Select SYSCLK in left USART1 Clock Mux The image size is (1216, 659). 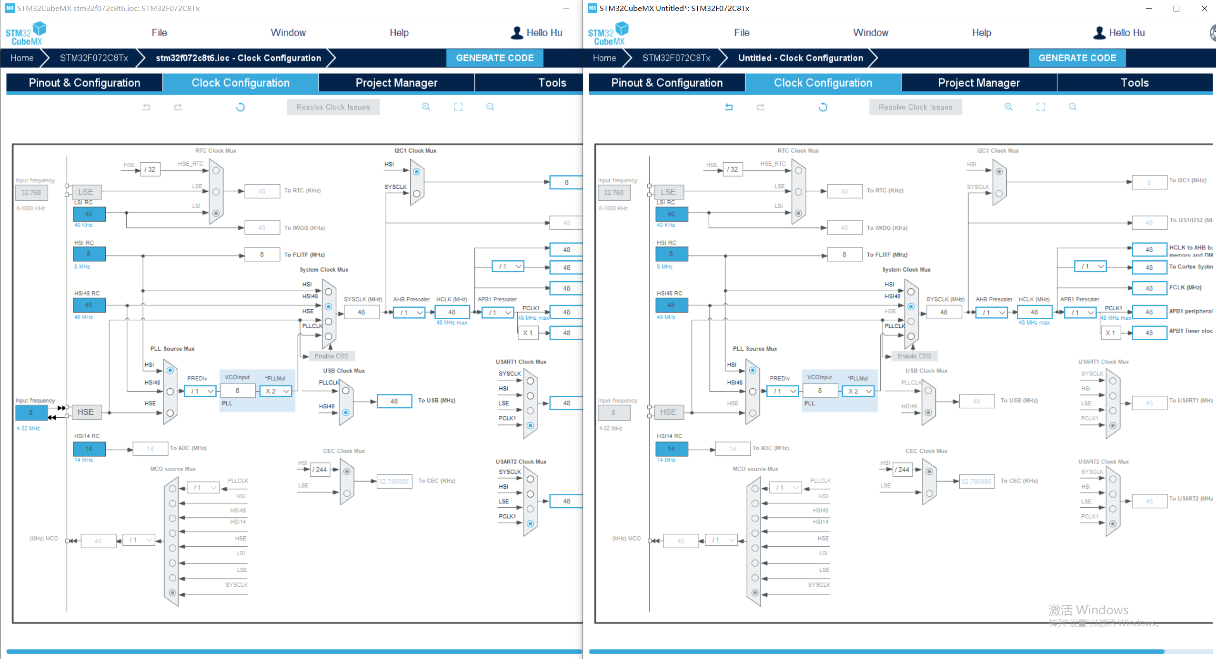pyautogui.click(x=530, y=381)
